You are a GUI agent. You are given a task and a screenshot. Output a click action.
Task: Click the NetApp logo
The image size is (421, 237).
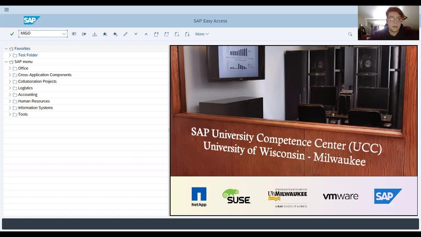(199, 197)
